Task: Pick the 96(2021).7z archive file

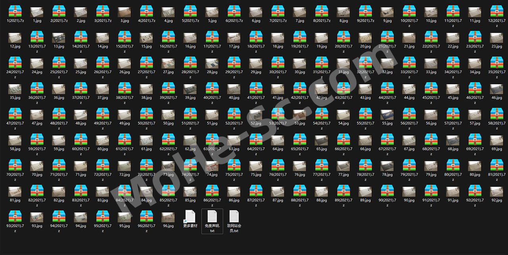Action: coord(146,216)
